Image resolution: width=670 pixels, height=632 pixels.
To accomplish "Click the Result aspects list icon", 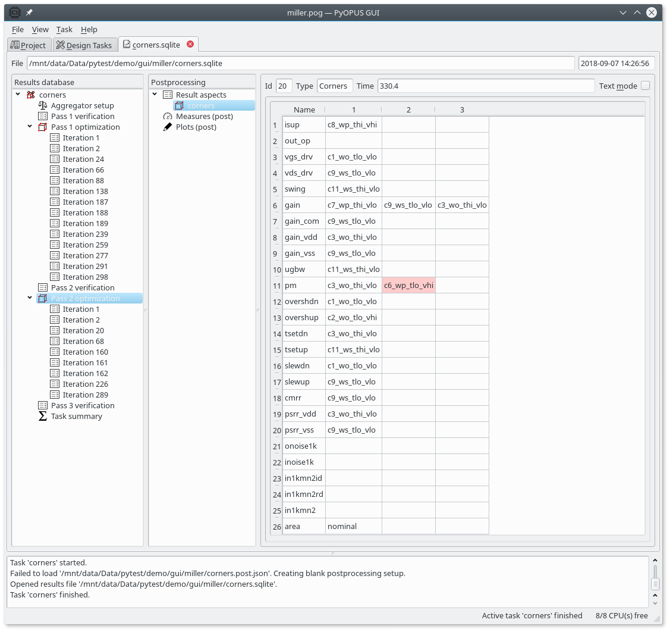I will pos(168,95).
